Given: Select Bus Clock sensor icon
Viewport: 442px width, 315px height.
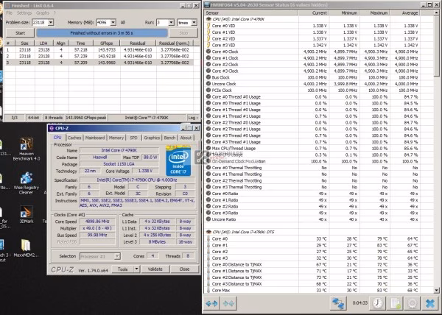Looking at the screenshot, I should 208,77.
